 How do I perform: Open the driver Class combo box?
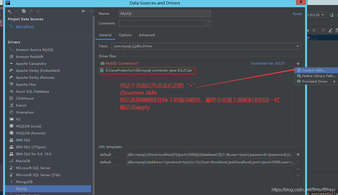206,46
